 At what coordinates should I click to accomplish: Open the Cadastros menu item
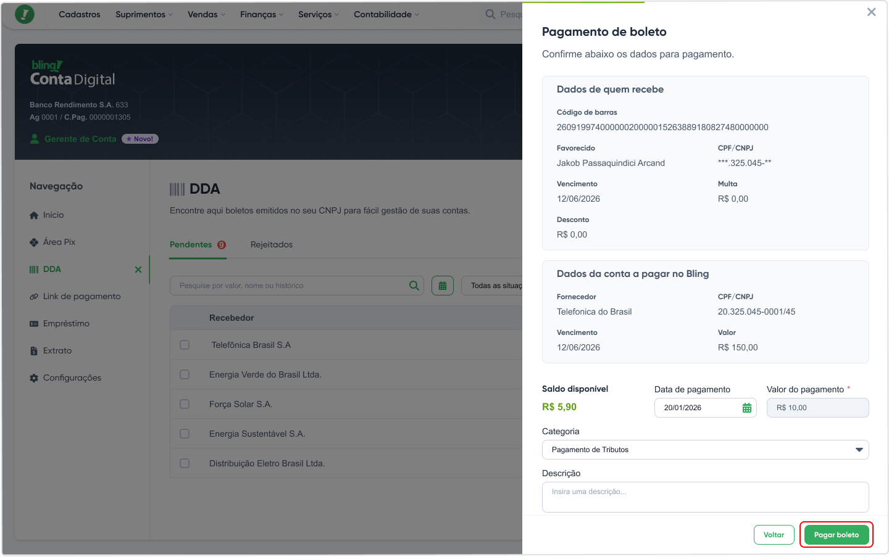[80, 14]
